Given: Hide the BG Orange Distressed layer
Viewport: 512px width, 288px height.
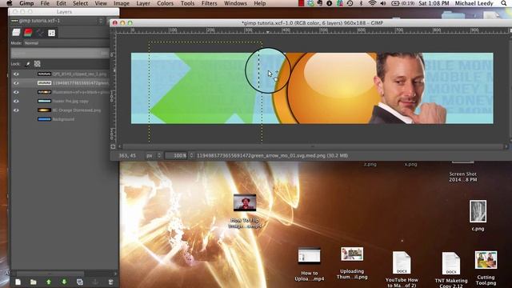Looking at the screenshot, I should [16, 110].
